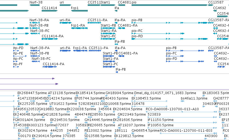229x140 pixels.
Task: Select the Start1-PC protein label
Action: 110,64
